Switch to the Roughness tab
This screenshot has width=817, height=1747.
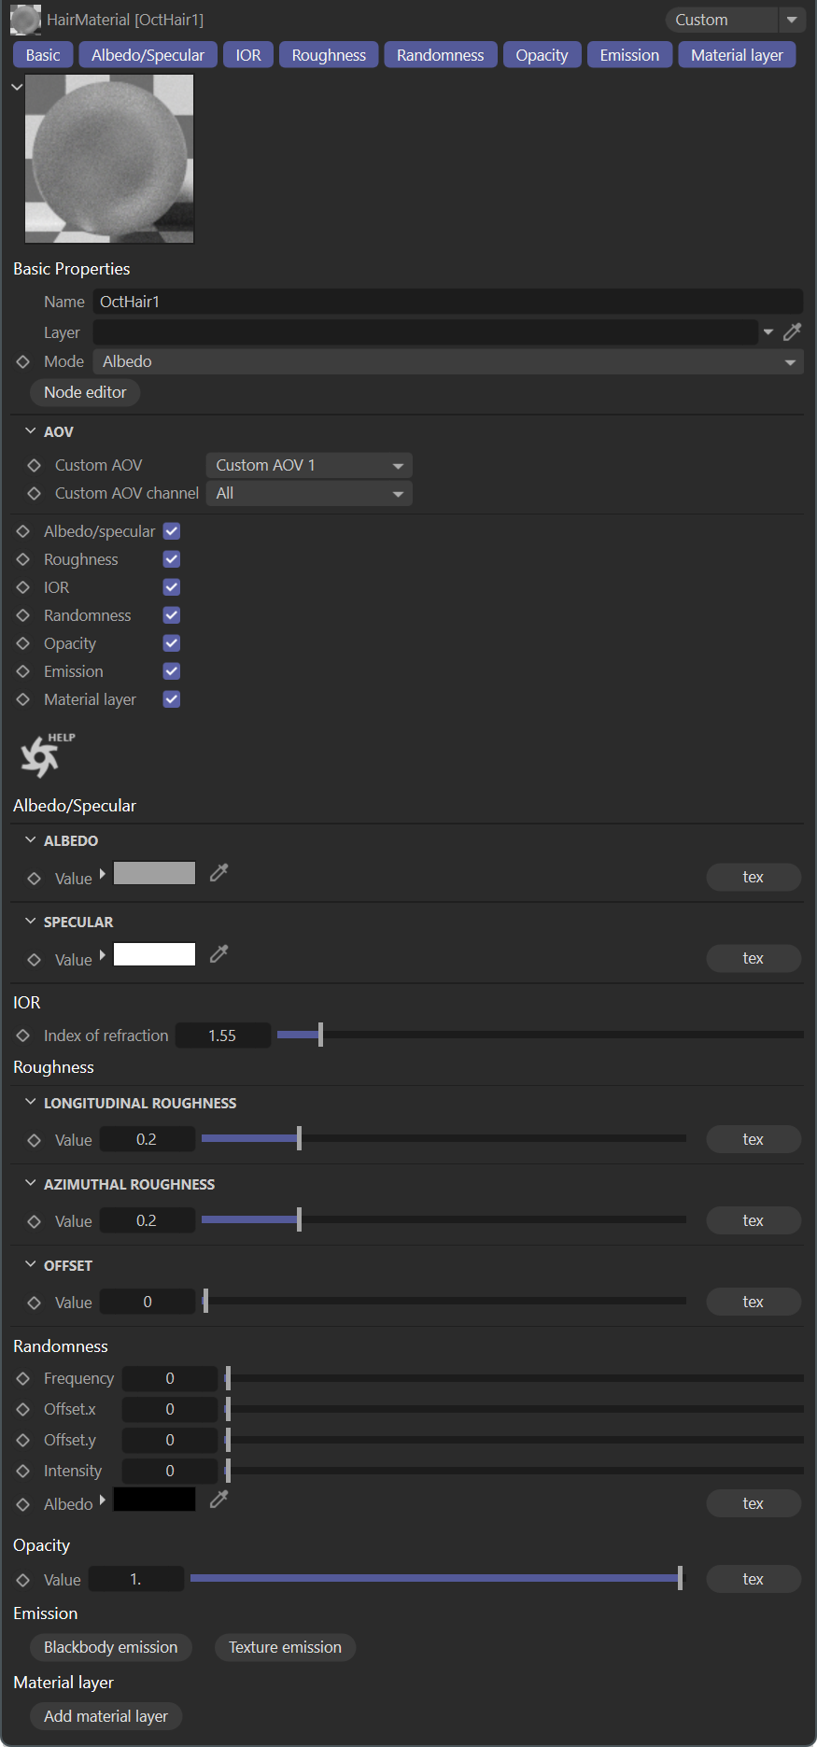(x=329, y=55)
